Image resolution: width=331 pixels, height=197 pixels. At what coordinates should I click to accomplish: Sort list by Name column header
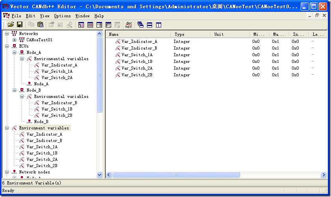click(x=138, y=34)
